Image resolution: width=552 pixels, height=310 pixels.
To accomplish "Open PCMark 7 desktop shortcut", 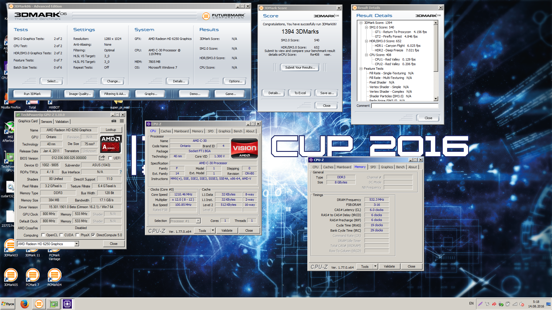I will [x=32, y=277].
